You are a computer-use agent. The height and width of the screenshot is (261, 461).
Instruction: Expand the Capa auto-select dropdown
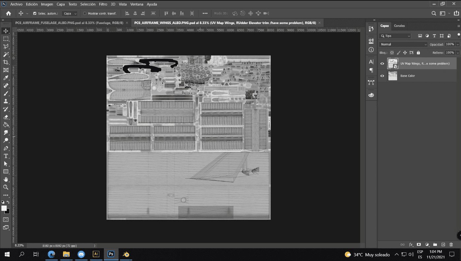click(70, 14)
